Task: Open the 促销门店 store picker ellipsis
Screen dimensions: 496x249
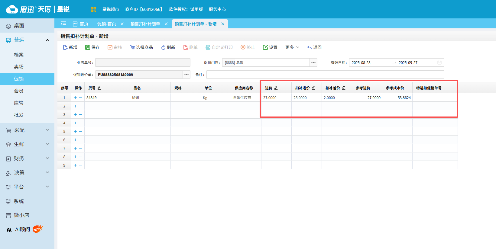Action: tap(313, 62)
